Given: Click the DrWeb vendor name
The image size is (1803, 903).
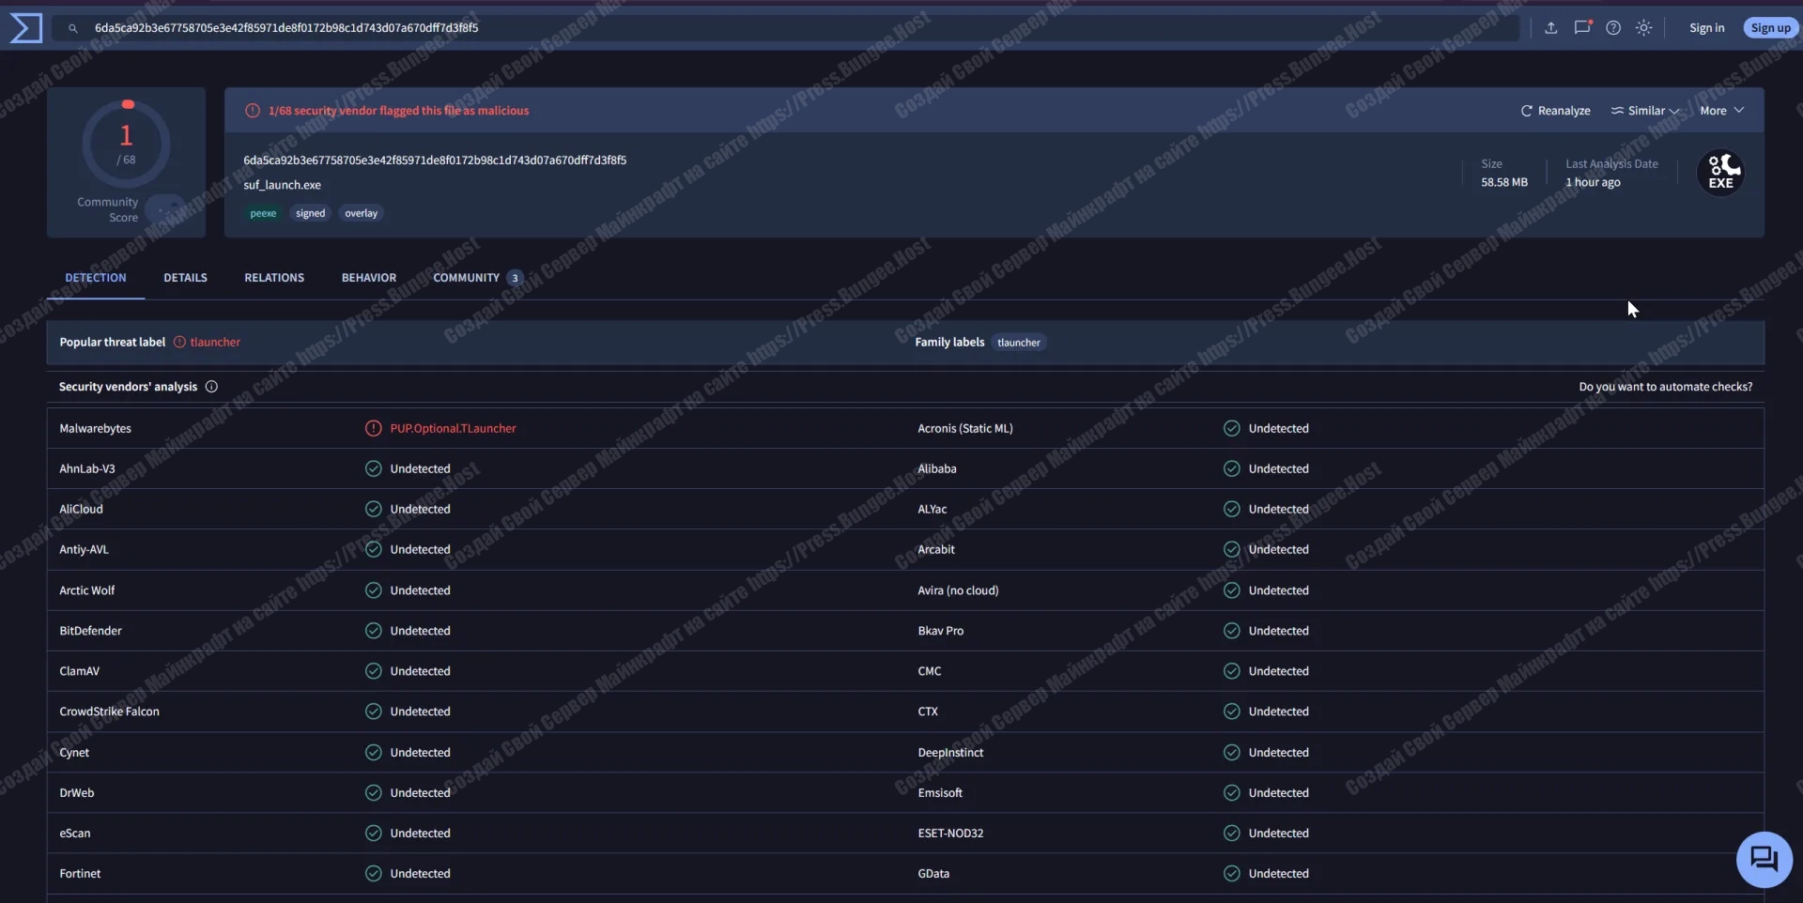Looking at the screenshot, I should (76, 793).
